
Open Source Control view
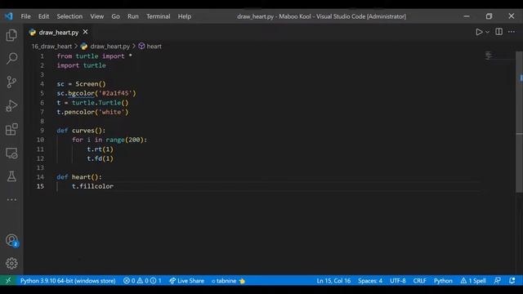click(11, 82)
